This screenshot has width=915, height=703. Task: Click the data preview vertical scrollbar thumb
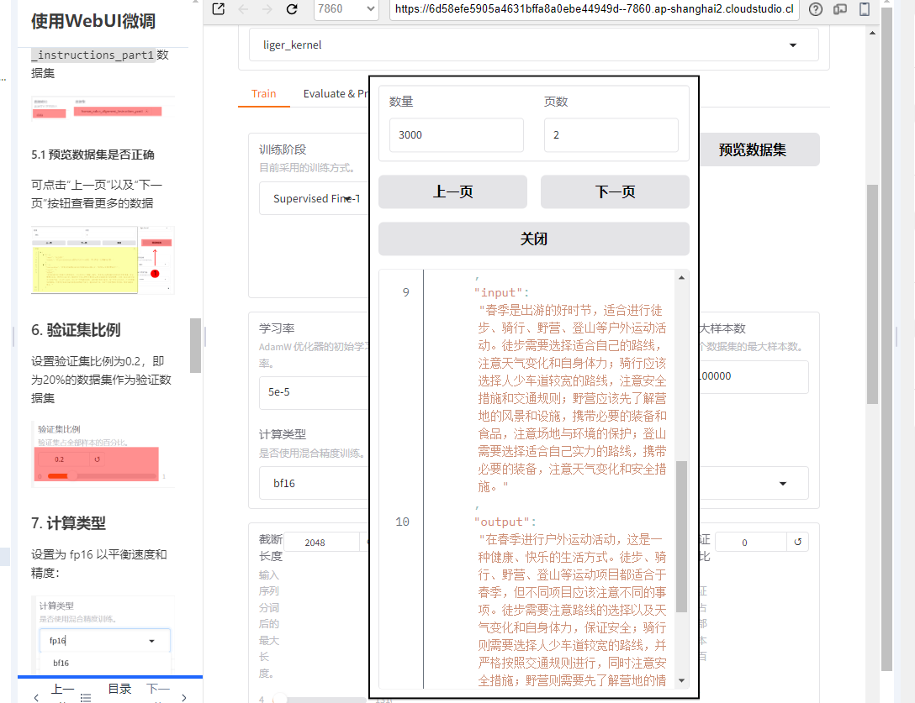(681, 537)
